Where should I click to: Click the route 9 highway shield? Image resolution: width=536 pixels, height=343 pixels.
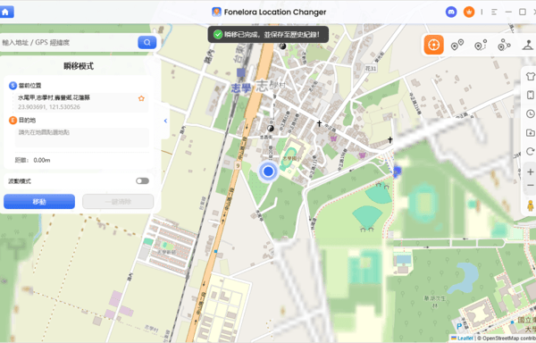click(x=238, y=165)
